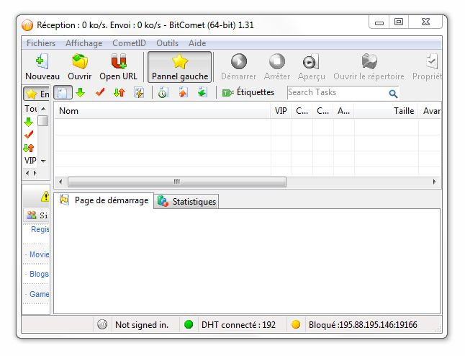
Task: Click the green DHT status indicator
Action: [189, 324]
